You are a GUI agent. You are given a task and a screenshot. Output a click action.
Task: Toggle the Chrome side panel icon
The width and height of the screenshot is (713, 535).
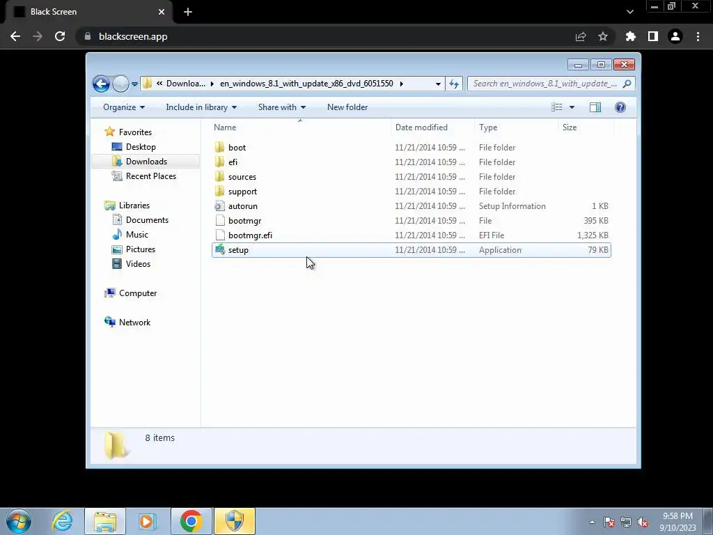point(653,36)
